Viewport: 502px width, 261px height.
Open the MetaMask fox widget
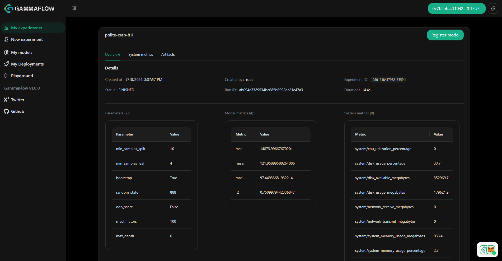487,250
